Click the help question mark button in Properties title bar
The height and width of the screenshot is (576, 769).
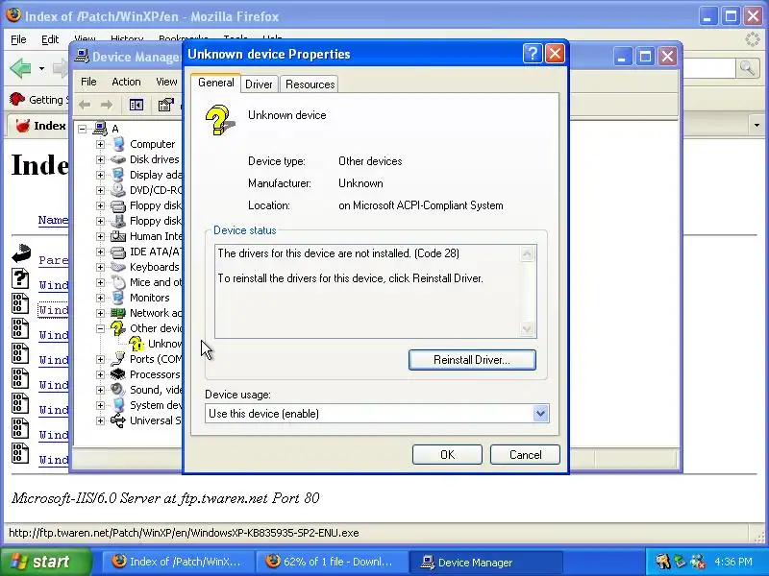pyautogui.click(x=533, y=54)
